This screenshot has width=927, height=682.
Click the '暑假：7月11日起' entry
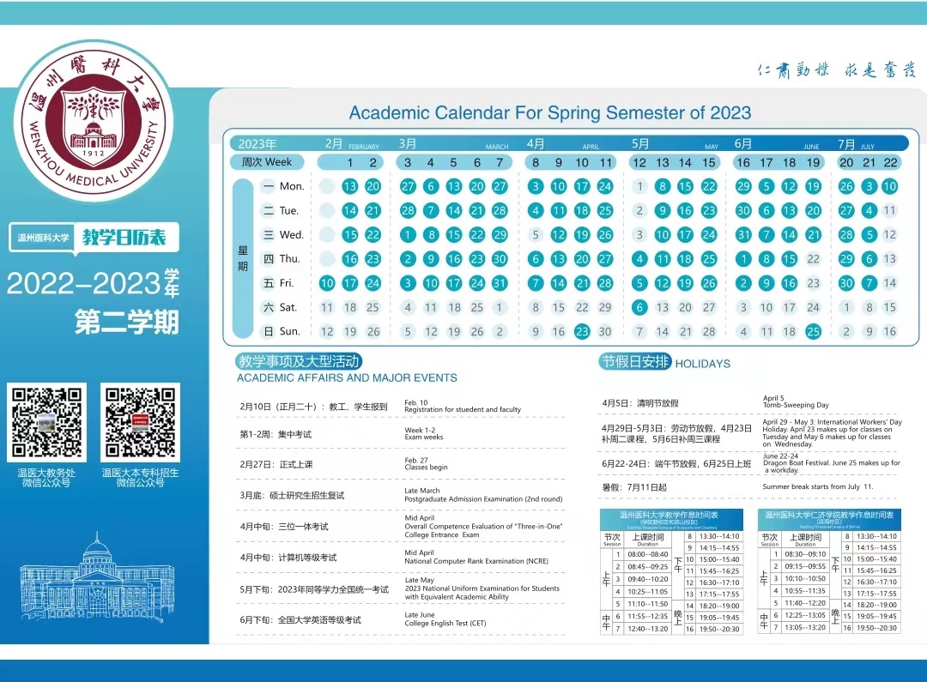[x=633, y=487]
